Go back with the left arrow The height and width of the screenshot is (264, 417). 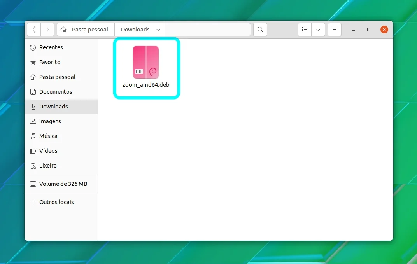point(34,30)
